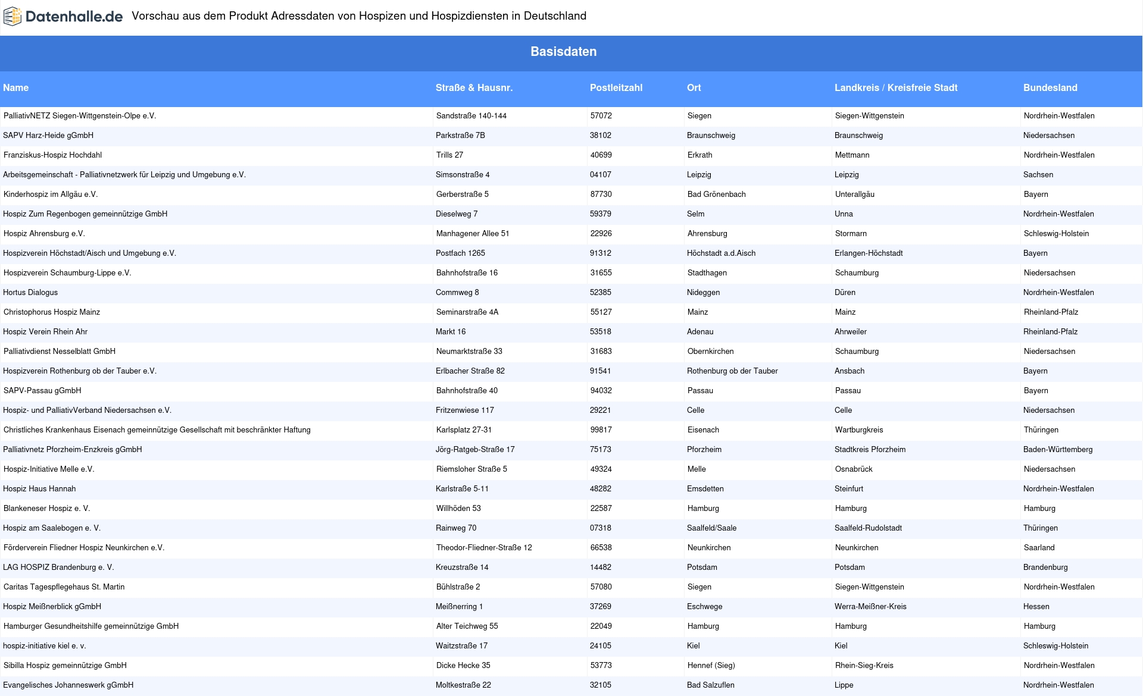1143x696 pixels.
Task: Click the Bundesland column header
Action: point(1050,87)
